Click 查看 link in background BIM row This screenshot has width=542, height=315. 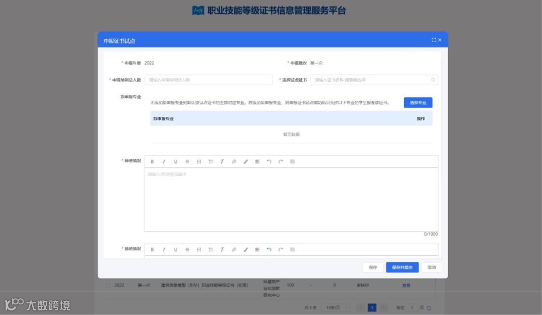coord(406,285)
